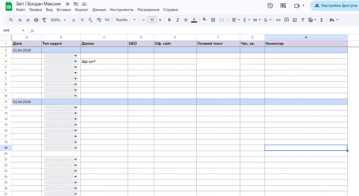Click the video call camera icon
359x196 pixels.
[x=297, y=6]
